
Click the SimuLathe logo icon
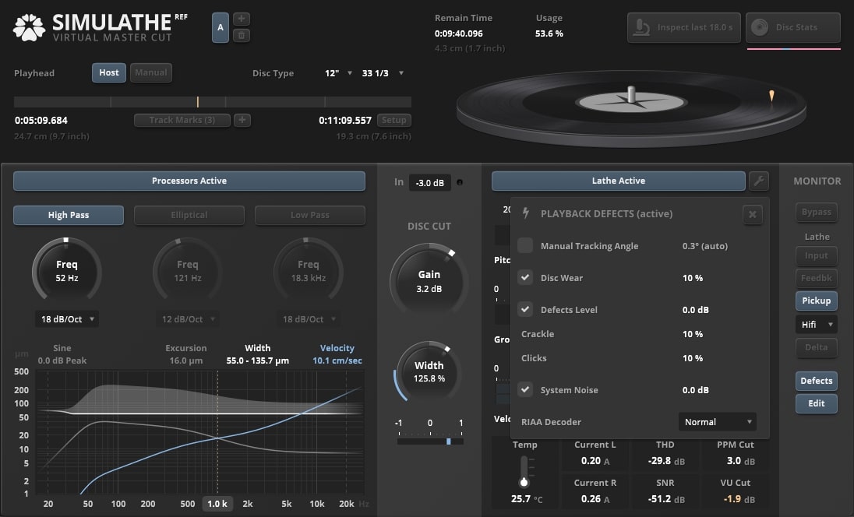pos(29,27)
